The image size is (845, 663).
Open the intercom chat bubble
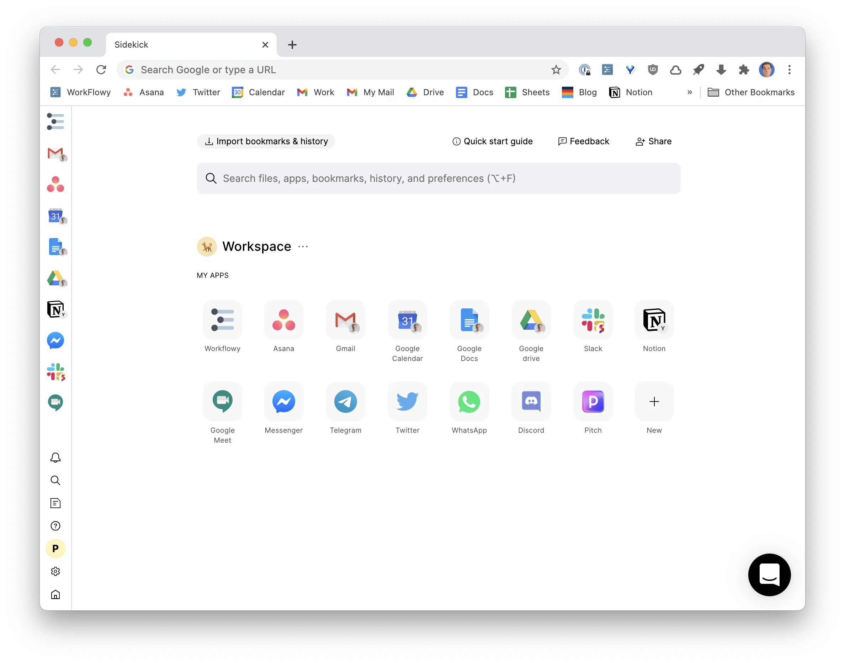[x=769, y=575]
